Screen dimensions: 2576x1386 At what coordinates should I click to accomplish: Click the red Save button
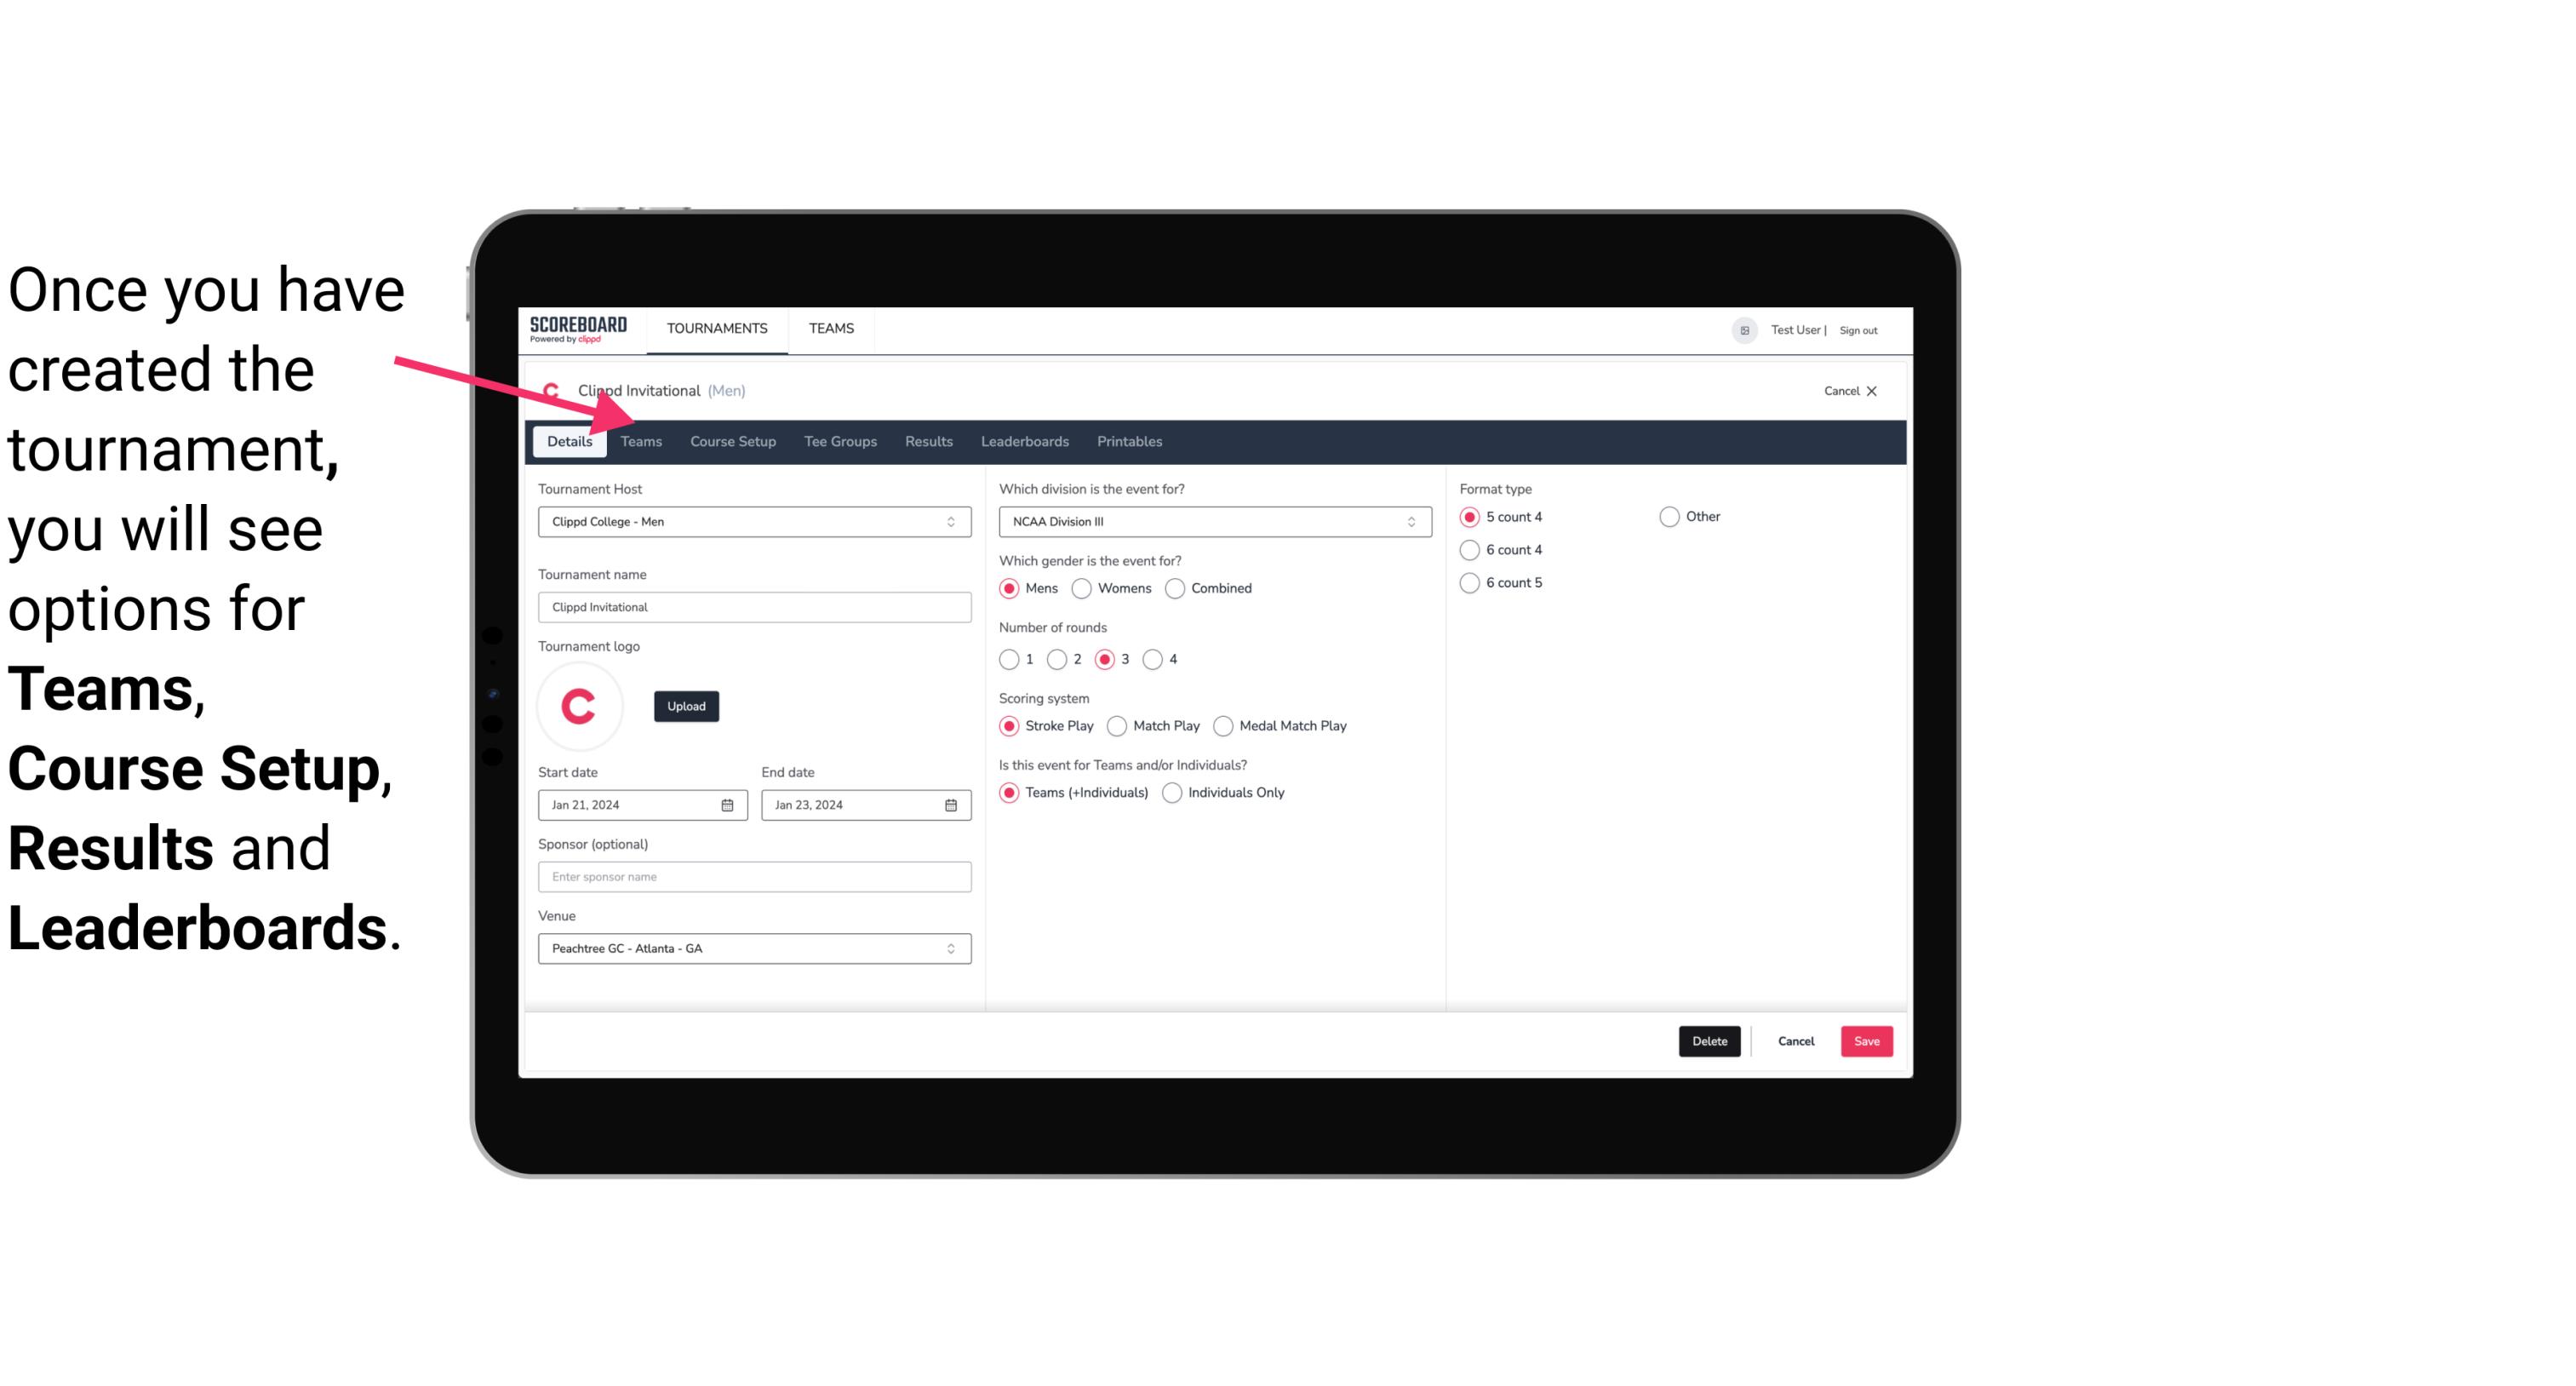click(x=1866, y=1041)
